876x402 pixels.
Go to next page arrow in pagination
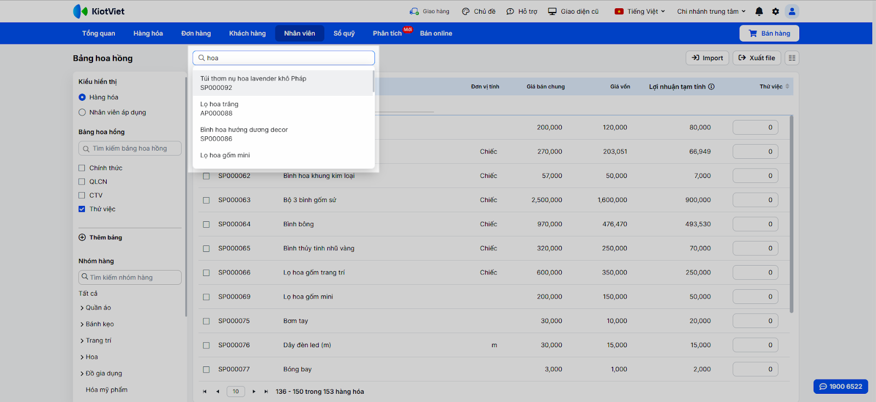click(x=253, y=392)
